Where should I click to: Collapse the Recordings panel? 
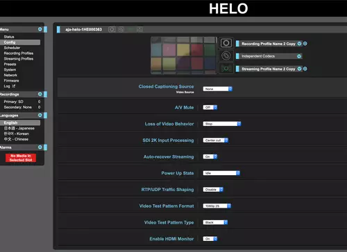click(40, 94)
